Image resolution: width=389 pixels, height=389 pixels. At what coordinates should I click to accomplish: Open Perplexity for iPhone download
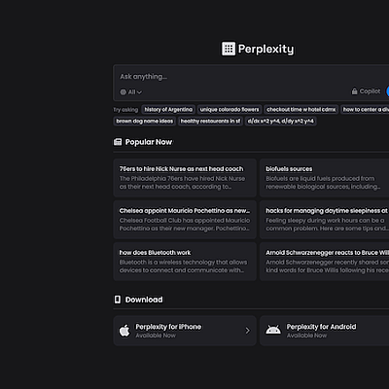point(185,331)
